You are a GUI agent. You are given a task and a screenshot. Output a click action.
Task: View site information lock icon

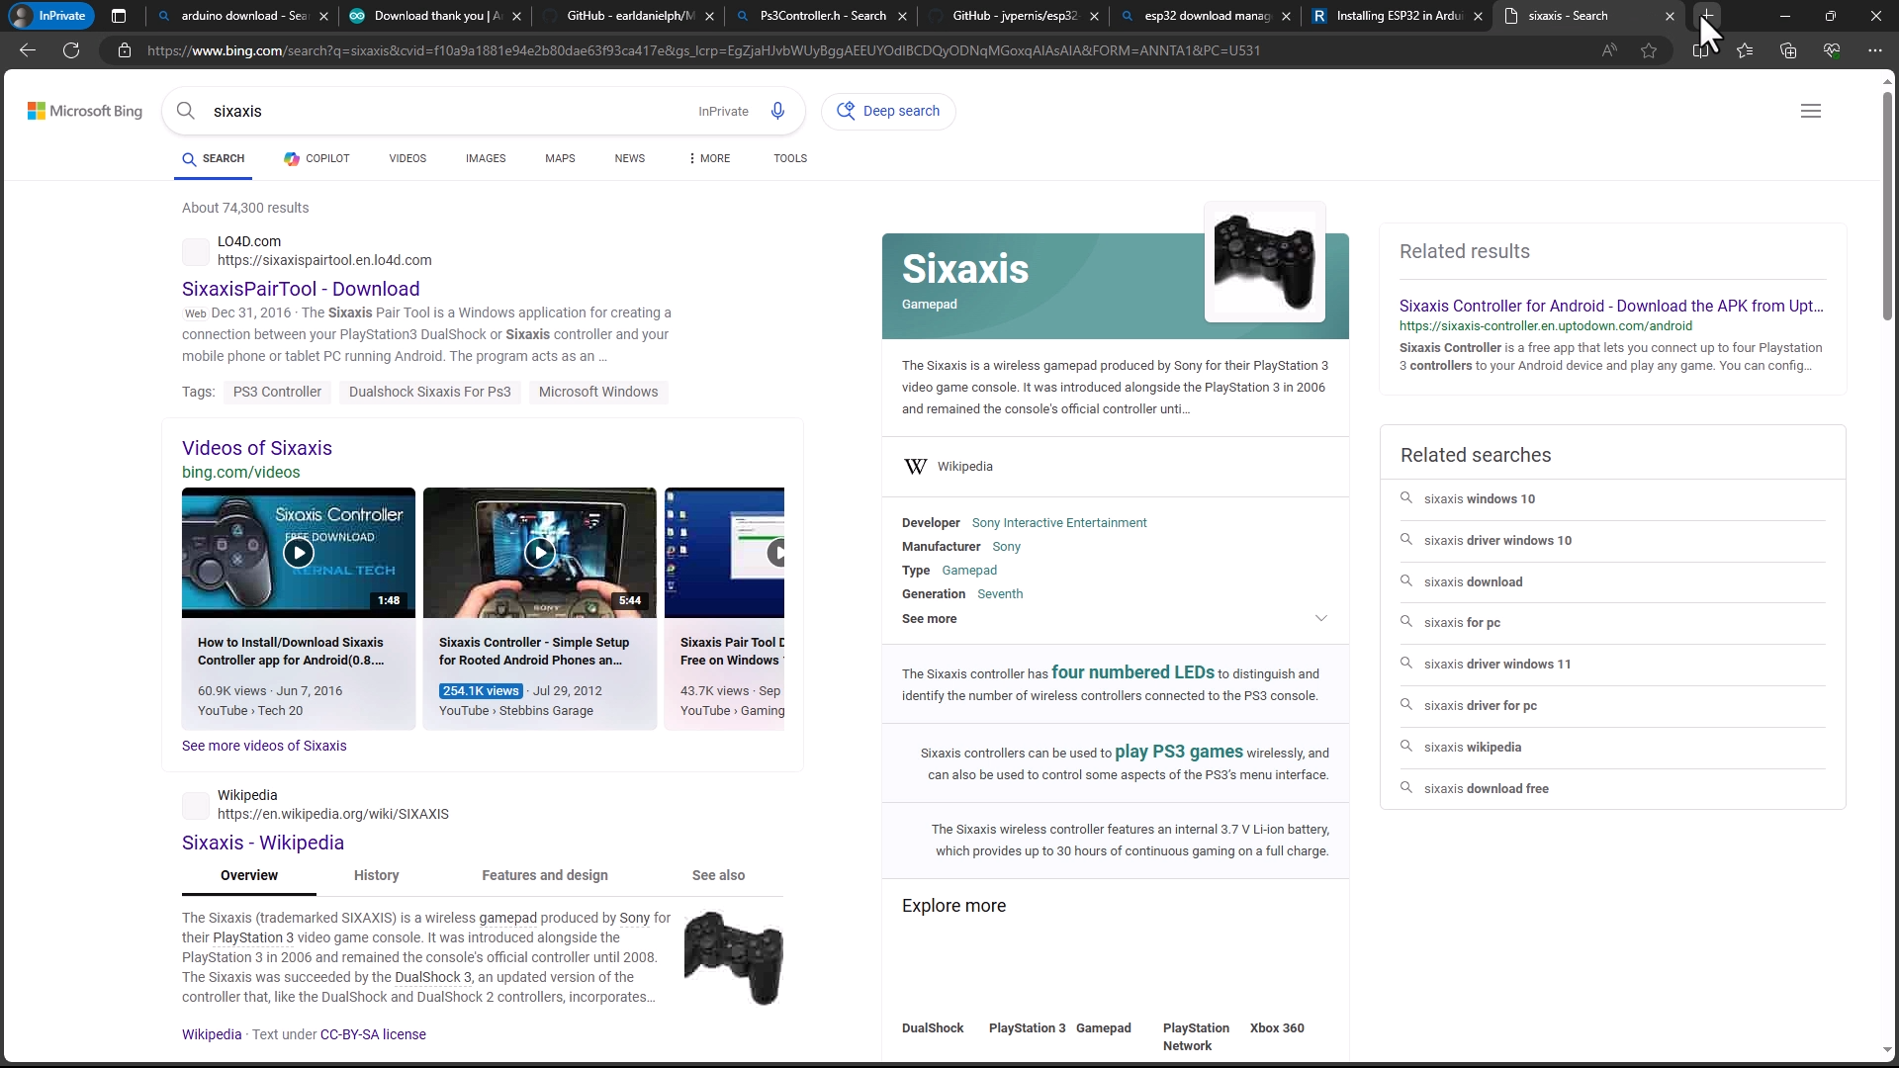click(125, 50)
